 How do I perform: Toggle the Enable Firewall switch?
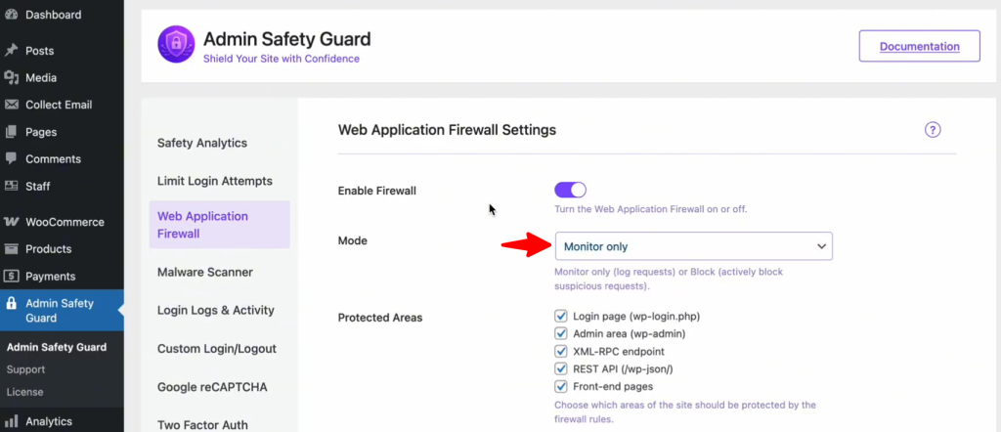570,190
